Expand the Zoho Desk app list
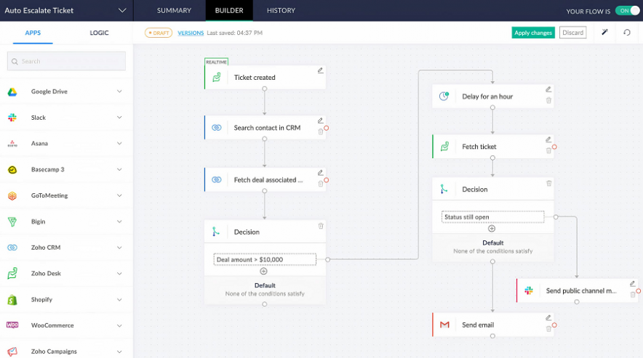643x358 pixels. point(119,274)
